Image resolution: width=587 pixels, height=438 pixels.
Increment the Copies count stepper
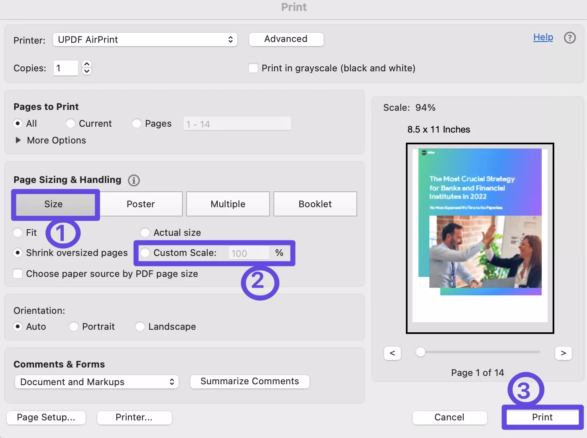coord(86,64)
